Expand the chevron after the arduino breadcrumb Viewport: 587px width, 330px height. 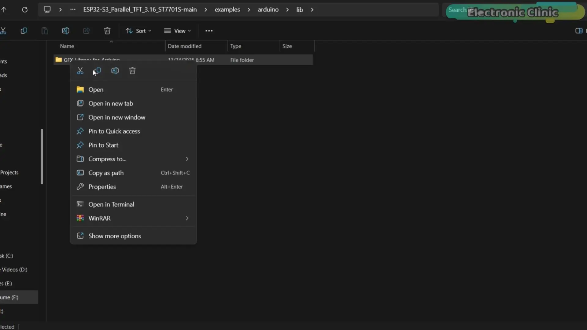(x=287, y=10)
